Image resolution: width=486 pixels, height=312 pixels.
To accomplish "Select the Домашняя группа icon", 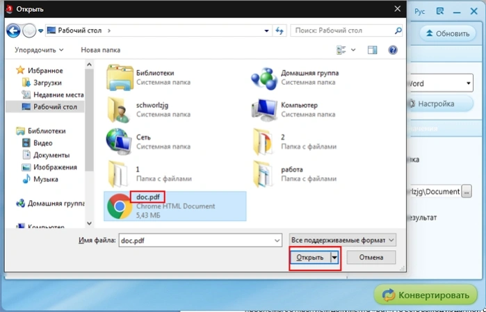I will tap(264, 79).
